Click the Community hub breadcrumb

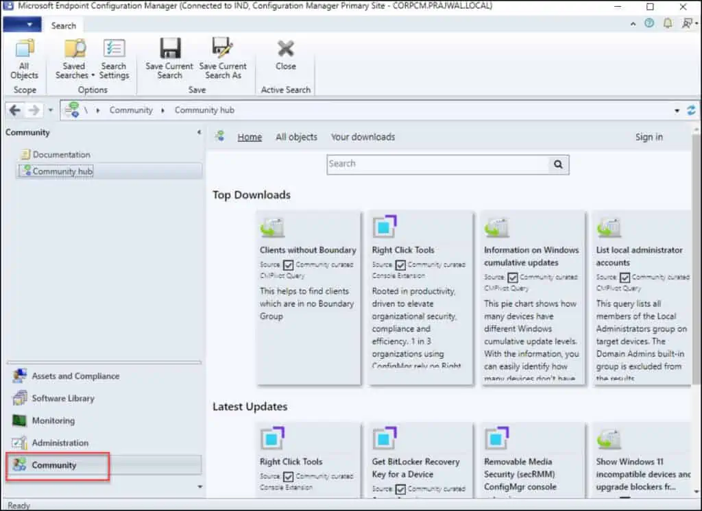204,110
